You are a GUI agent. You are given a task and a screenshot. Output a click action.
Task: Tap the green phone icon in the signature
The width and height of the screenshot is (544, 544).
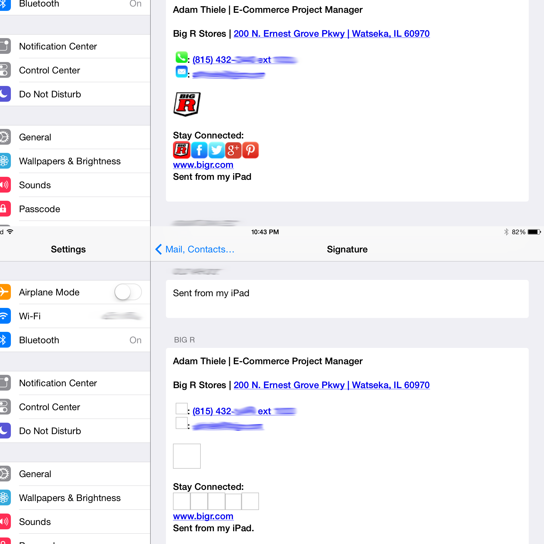click(182, 57)
